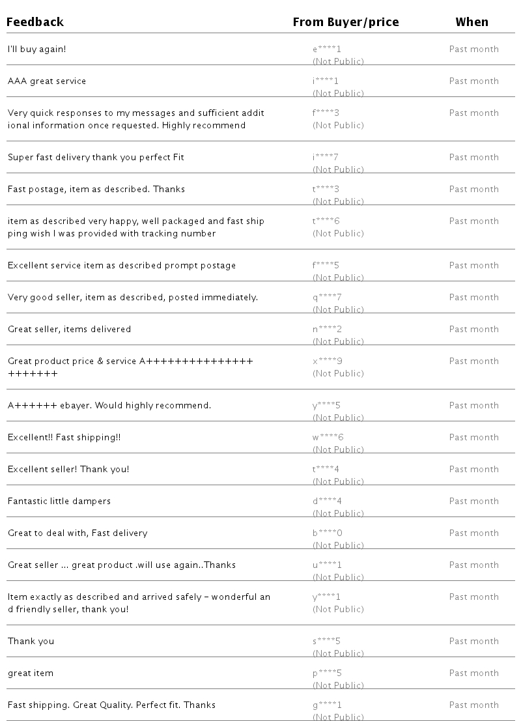Click buyer x****9 username
Screen dimensions: 521x721
click(x=327, y=361)
